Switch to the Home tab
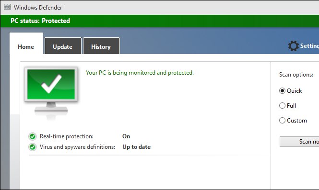This screenshot has width=319, height=190. 26,44
